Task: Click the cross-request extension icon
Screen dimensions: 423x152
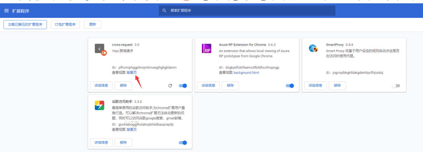Action: tap(101, 49)
